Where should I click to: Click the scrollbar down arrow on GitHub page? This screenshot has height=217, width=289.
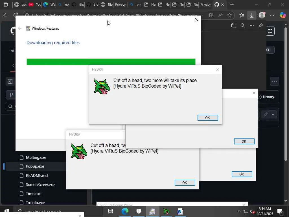tap(286, 201)
